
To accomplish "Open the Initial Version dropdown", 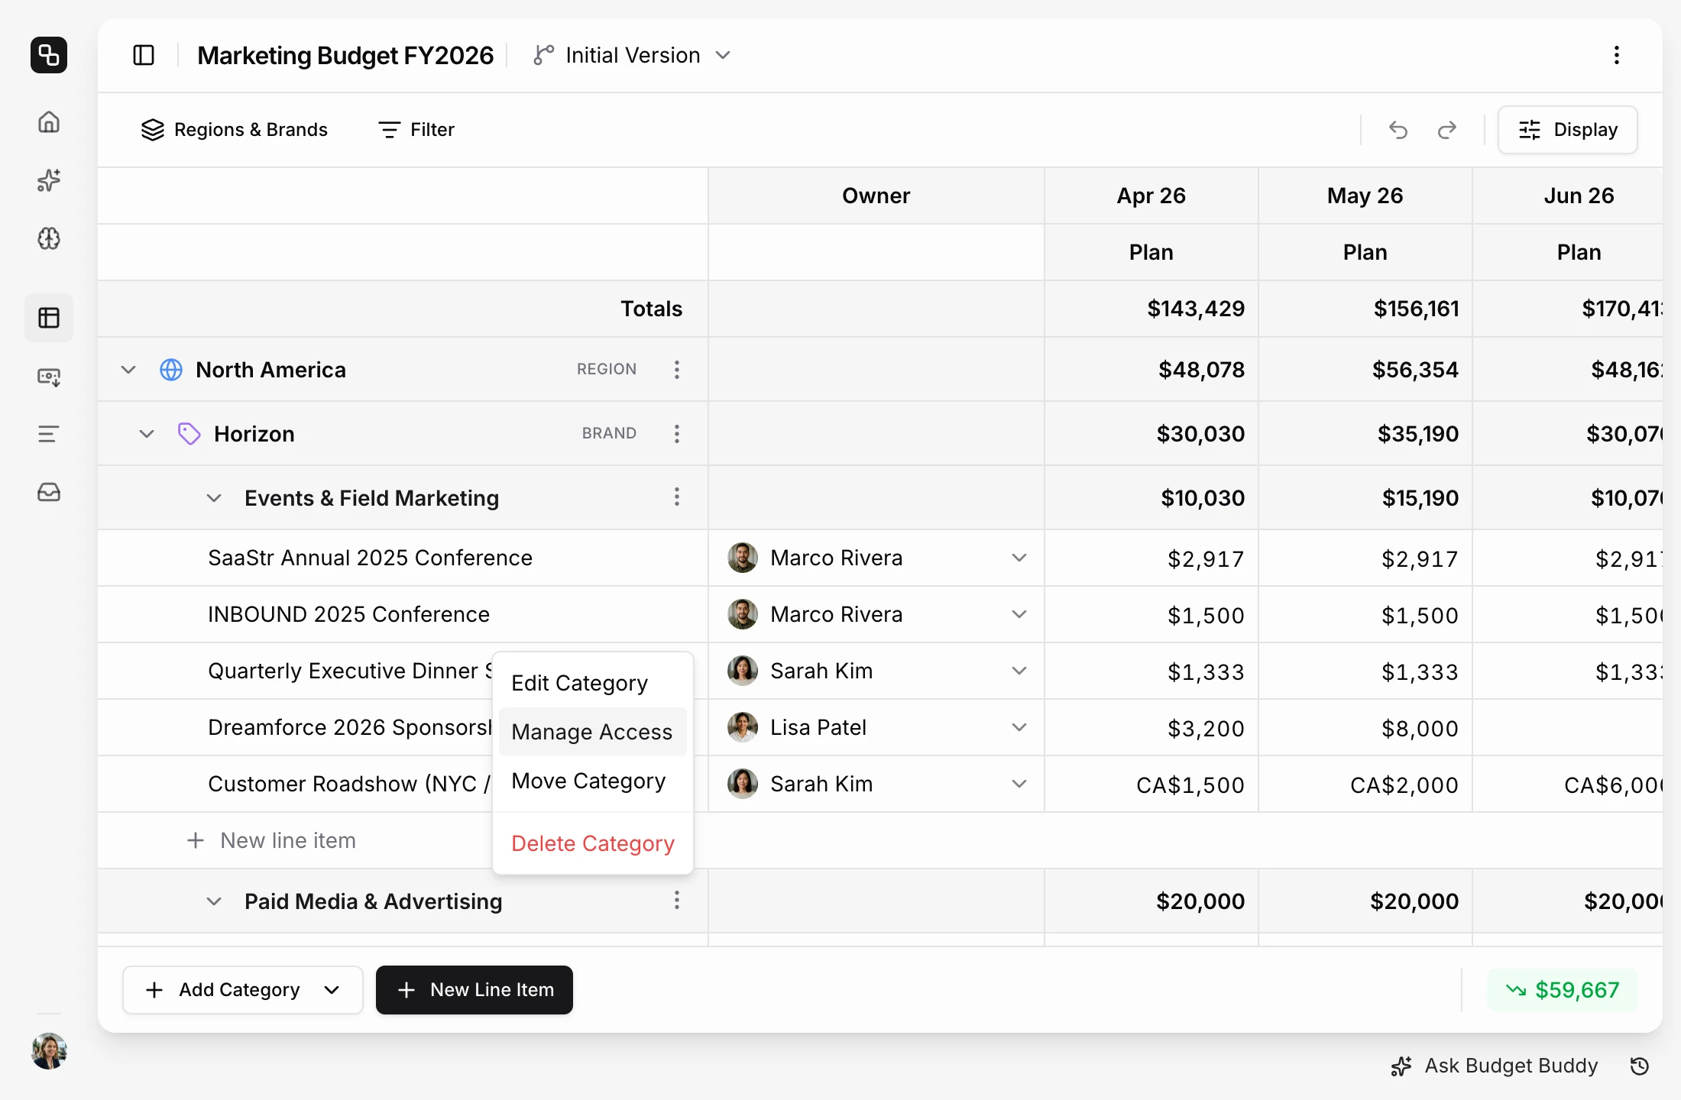I will (633, 55).
